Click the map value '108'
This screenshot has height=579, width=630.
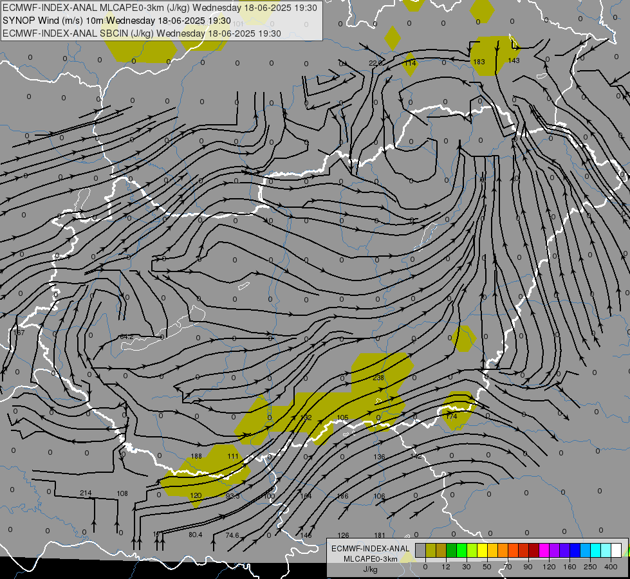pyautogui.click(x=122, y=493)
